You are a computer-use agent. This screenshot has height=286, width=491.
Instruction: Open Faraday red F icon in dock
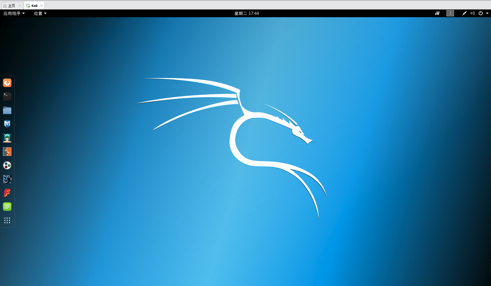7,193
